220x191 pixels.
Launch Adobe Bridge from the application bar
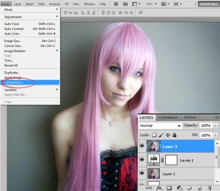pyautogui.click(x=116, y=4)
